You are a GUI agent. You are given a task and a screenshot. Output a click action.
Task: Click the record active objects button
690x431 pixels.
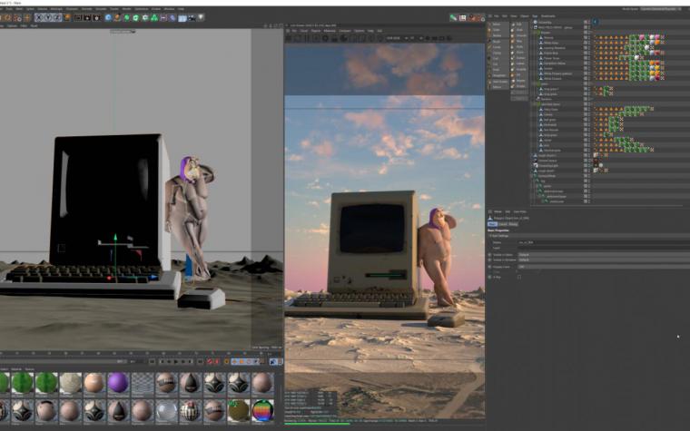tap(210, 361)
